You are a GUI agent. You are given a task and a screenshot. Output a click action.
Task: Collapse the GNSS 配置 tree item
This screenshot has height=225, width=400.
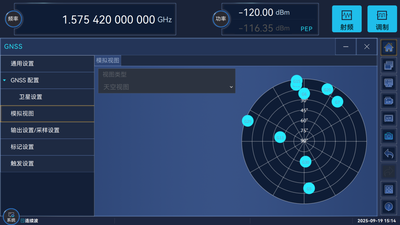tap(5, 80)
